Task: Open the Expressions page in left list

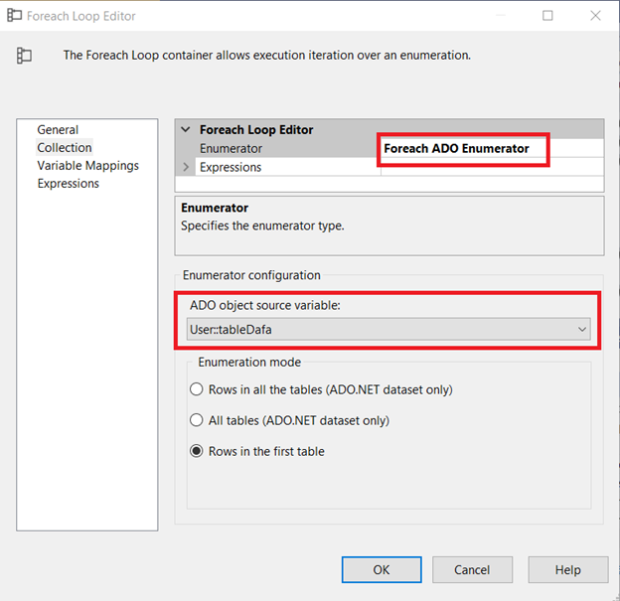Action: [x=68, y=184]
